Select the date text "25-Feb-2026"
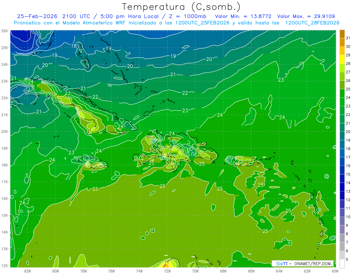This screenshot has height=275, width=356. 37,16
